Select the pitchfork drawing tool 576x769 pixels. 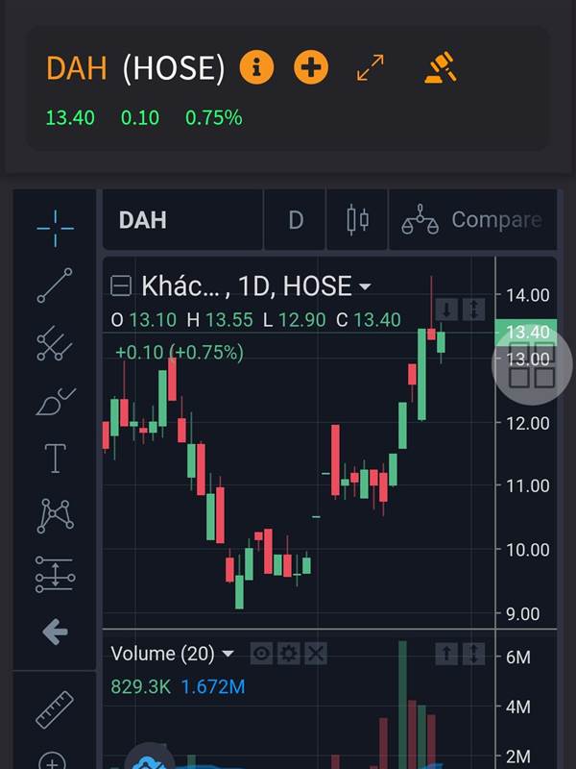tap(55, 343)
